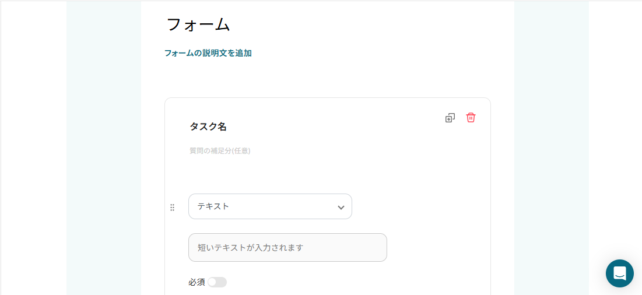
Task: Click the gray knob of the 必須 switch
Action: pyautogui.click(x=212, y=282)
